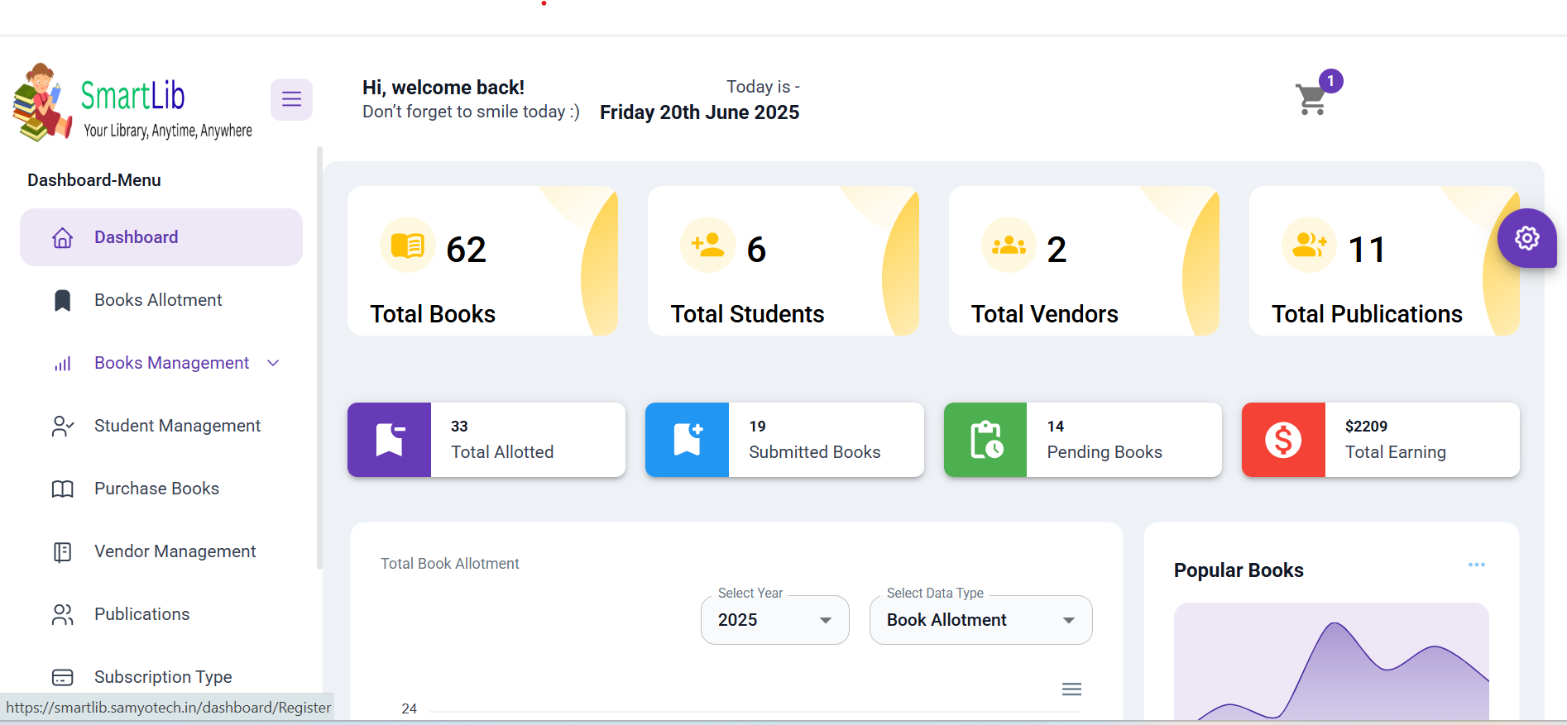Click the blue Submitted Books icon
Viewport: 1567px width, 725px height.
pos(687,440)
